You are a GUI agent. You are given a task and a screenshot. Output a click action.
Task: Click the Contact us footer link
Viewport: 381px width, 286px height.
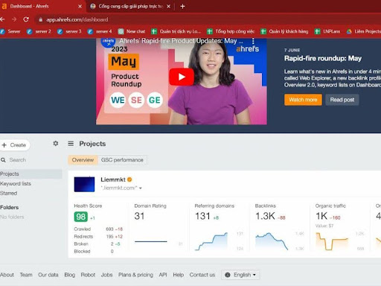202,275
